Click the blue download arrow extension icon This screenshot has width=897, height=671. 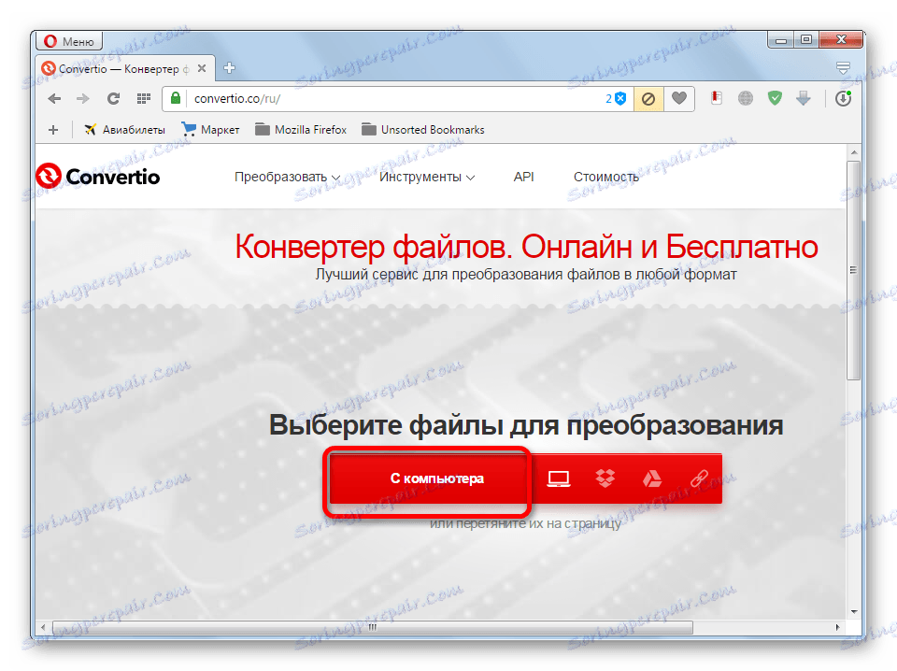coord(804,98)
